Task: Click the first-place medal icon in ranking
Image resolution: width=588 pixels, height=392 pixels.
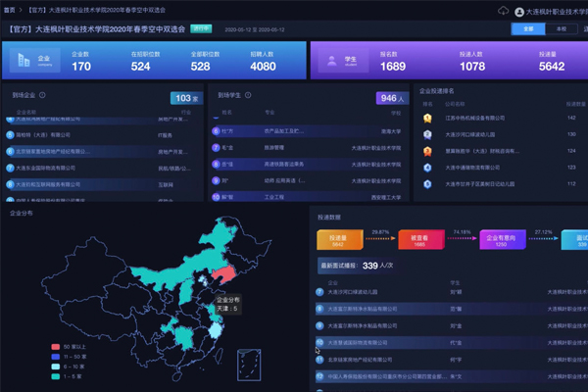Action: tap(426, 117)
